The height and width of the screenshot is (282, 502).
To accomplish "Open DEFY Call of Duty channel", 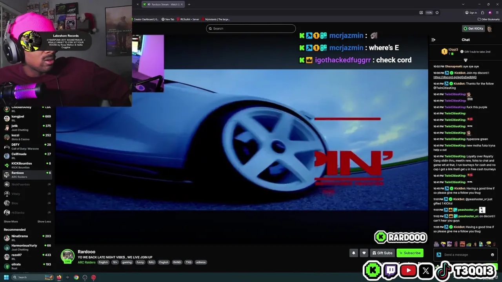I will point(27,146).
